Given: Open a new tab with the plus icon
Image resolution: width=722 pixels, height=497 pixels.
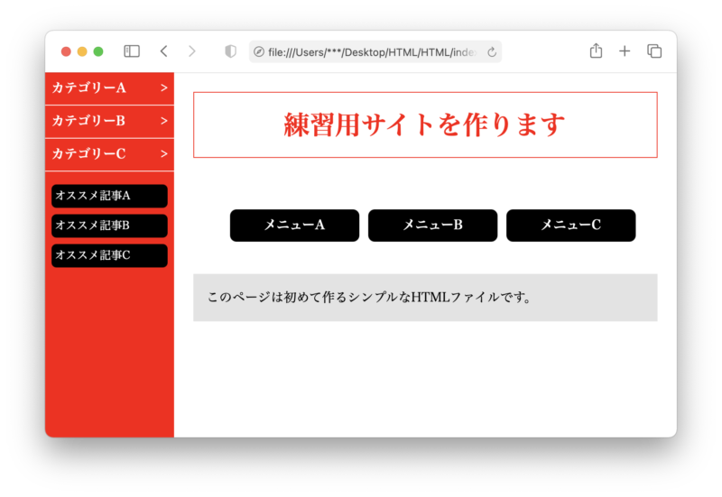Looking at the screenshot, I should point(625,51).
